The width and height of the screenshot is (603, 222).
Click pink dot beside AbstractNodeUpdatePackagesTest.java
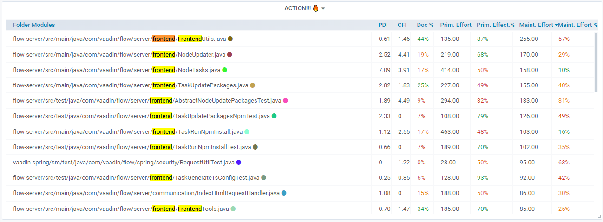pyautogui.click(x=285, y=101)
